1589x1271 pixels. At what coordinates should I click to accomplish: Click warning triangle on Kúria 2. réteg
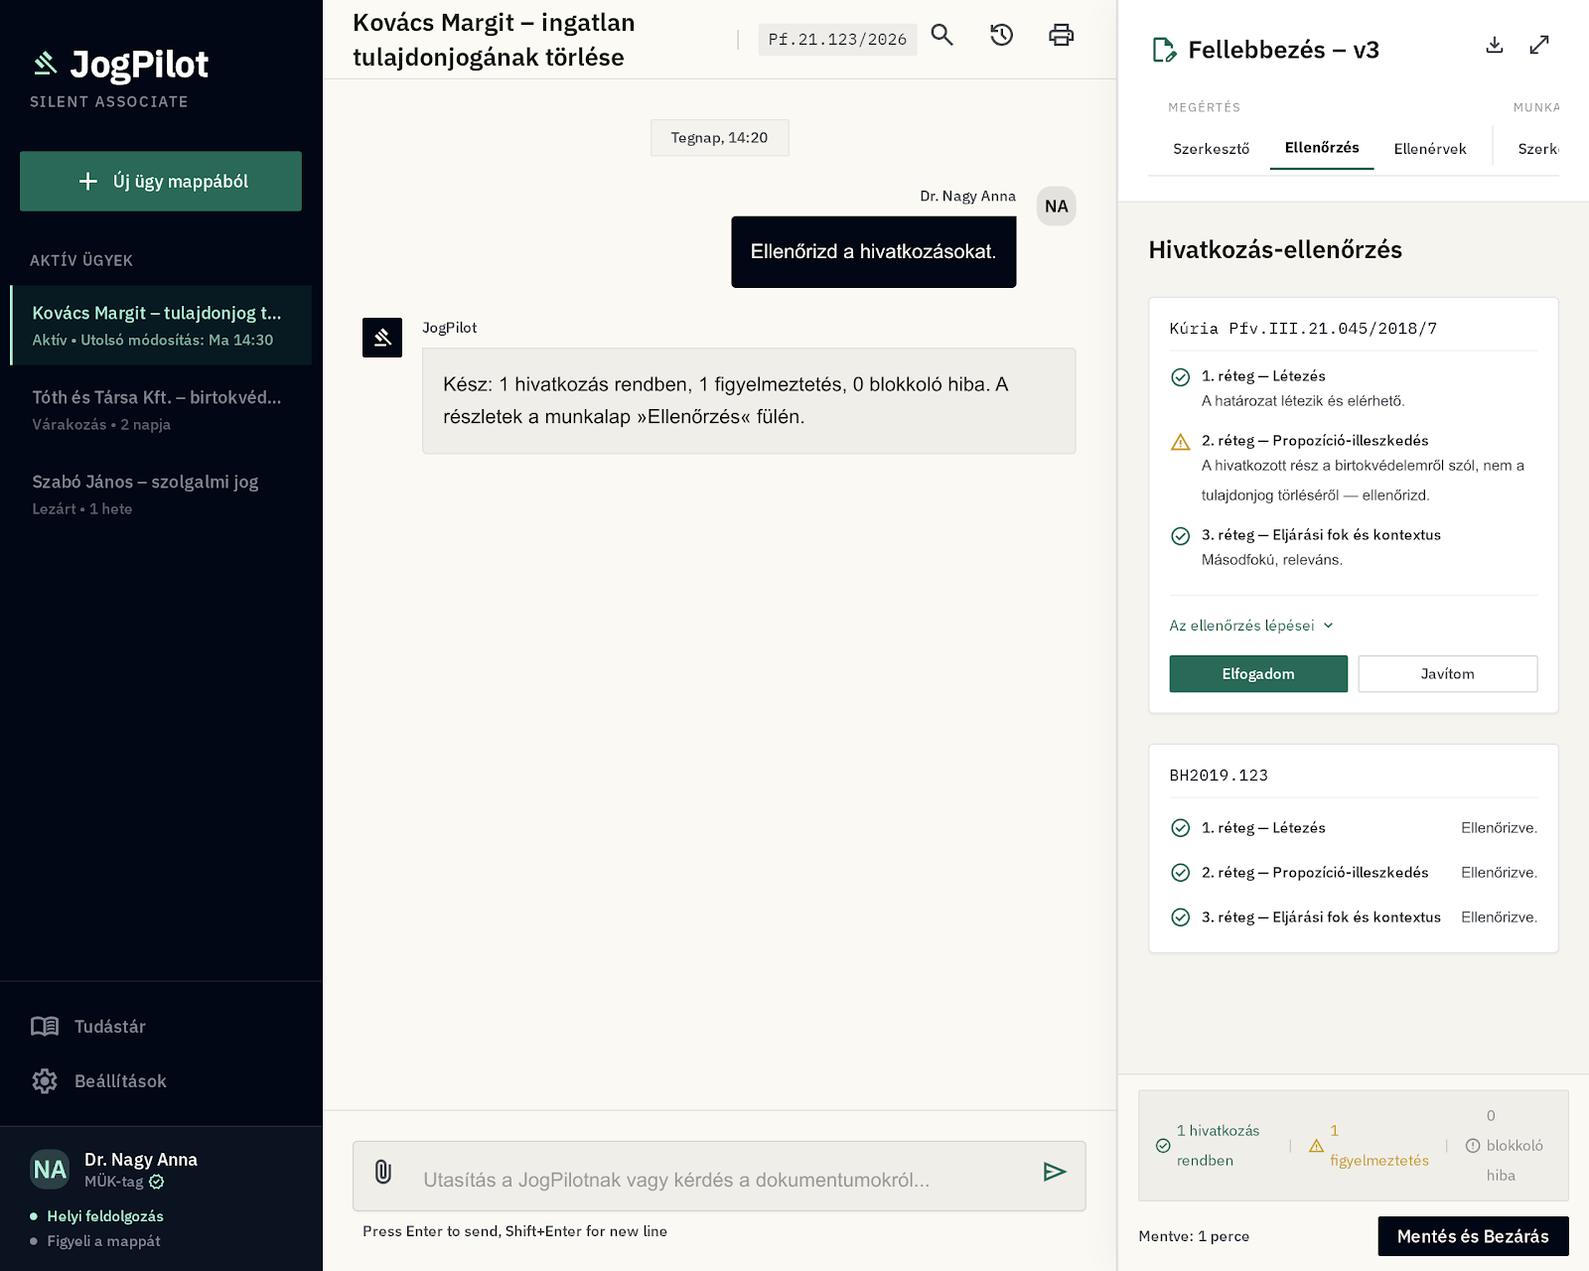1181,442
